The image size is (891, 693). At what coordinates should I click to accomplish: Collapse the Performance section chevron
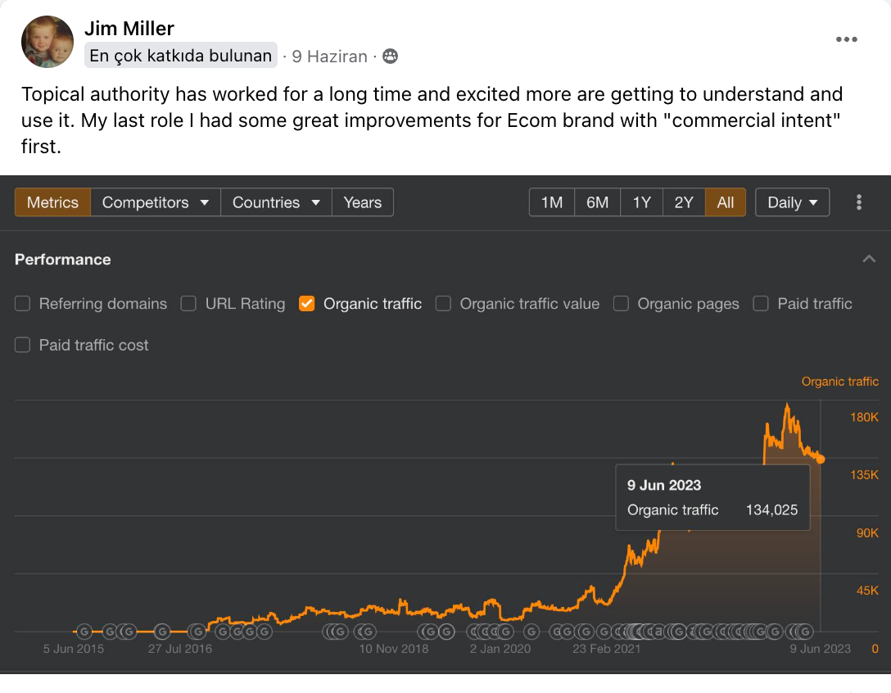869,259
